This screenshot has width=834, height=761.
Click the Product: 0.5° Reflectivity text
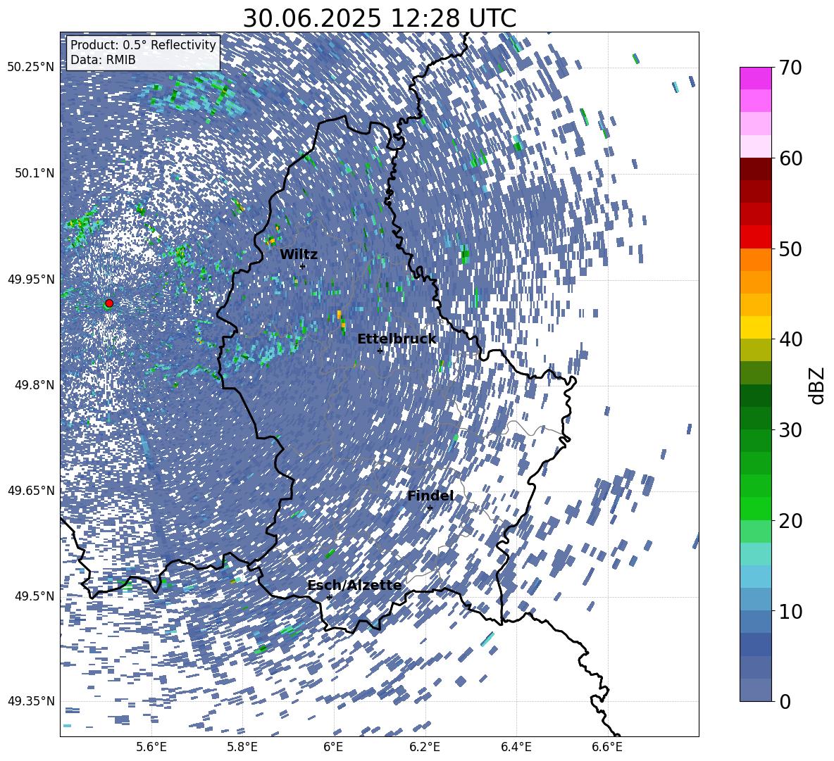click(x=143, y=44)
